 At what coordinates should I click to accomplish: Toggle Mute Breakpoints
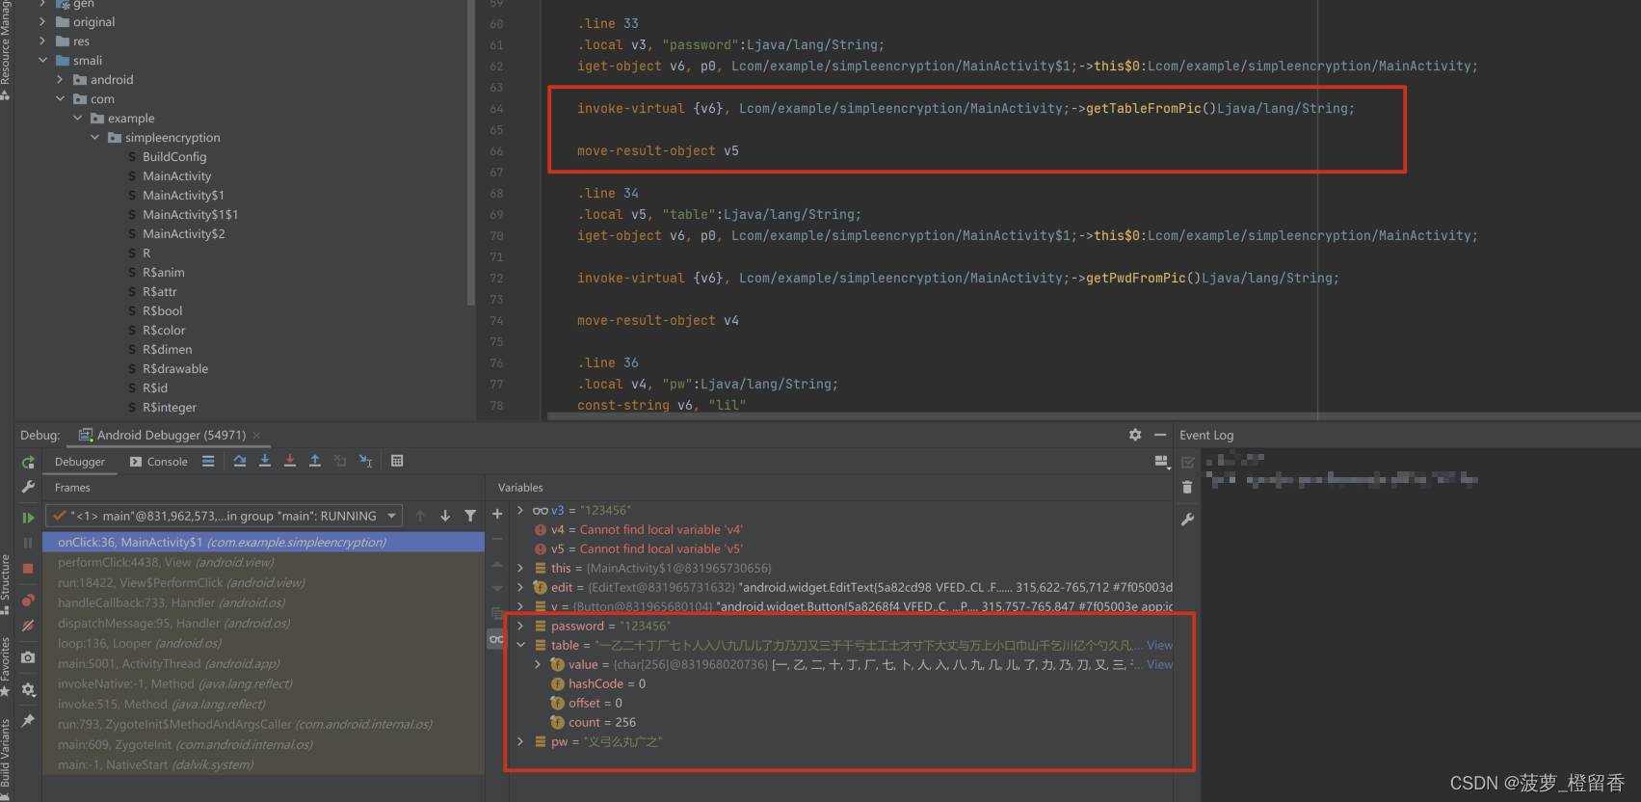click(28, 626)
